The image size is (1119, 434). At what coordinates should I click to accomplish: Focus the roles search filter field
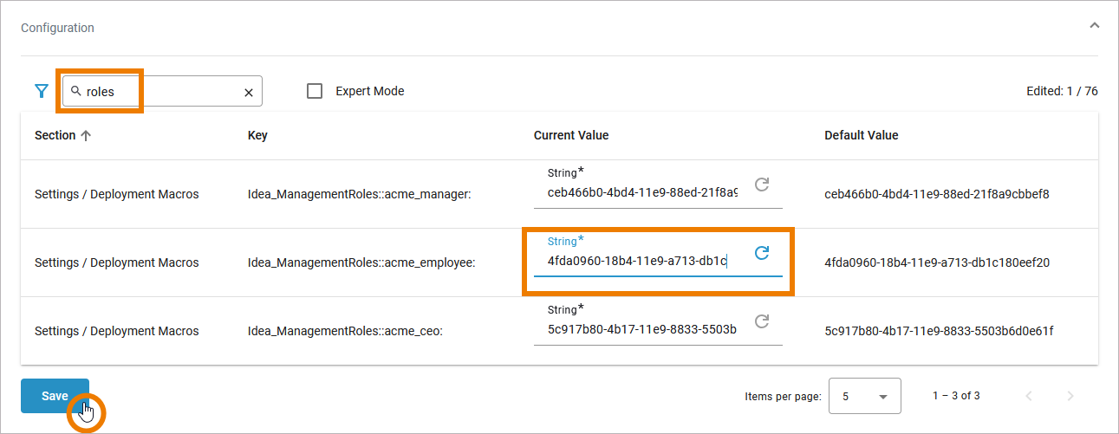point(160,91)
